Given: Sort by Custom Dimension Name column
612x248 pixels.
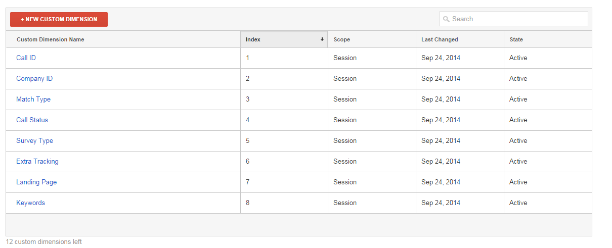Looking at the screenshot, I should [50, 39].
